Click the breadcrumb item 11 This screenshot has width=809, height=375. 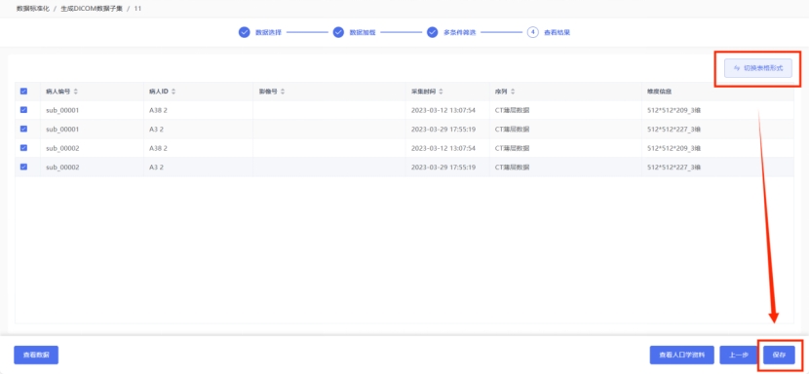[137, 9]
